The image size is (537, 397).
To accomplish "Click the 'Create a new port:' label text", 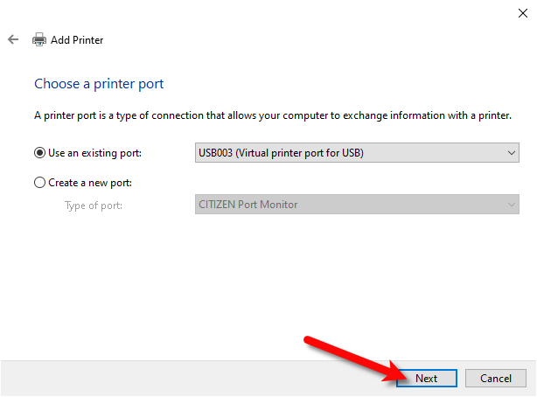I will point(90,183).
